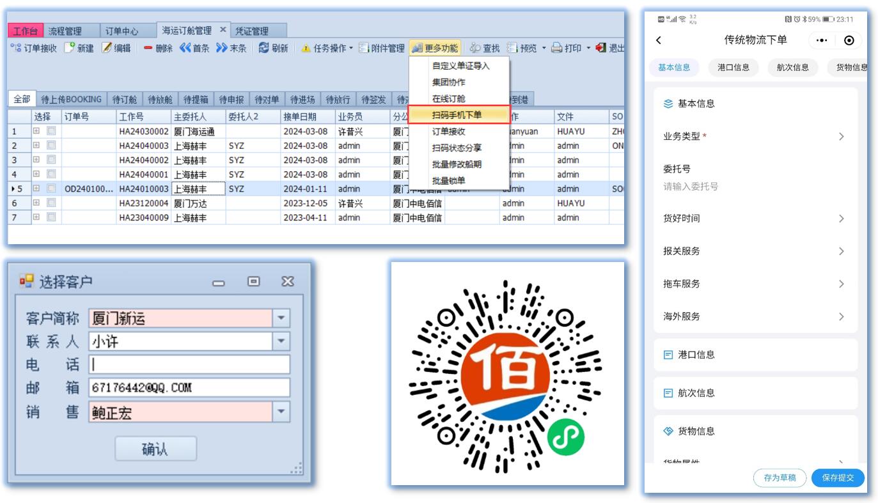Click 存为草稿 button

pyautogui.click(x=780, y=478)
